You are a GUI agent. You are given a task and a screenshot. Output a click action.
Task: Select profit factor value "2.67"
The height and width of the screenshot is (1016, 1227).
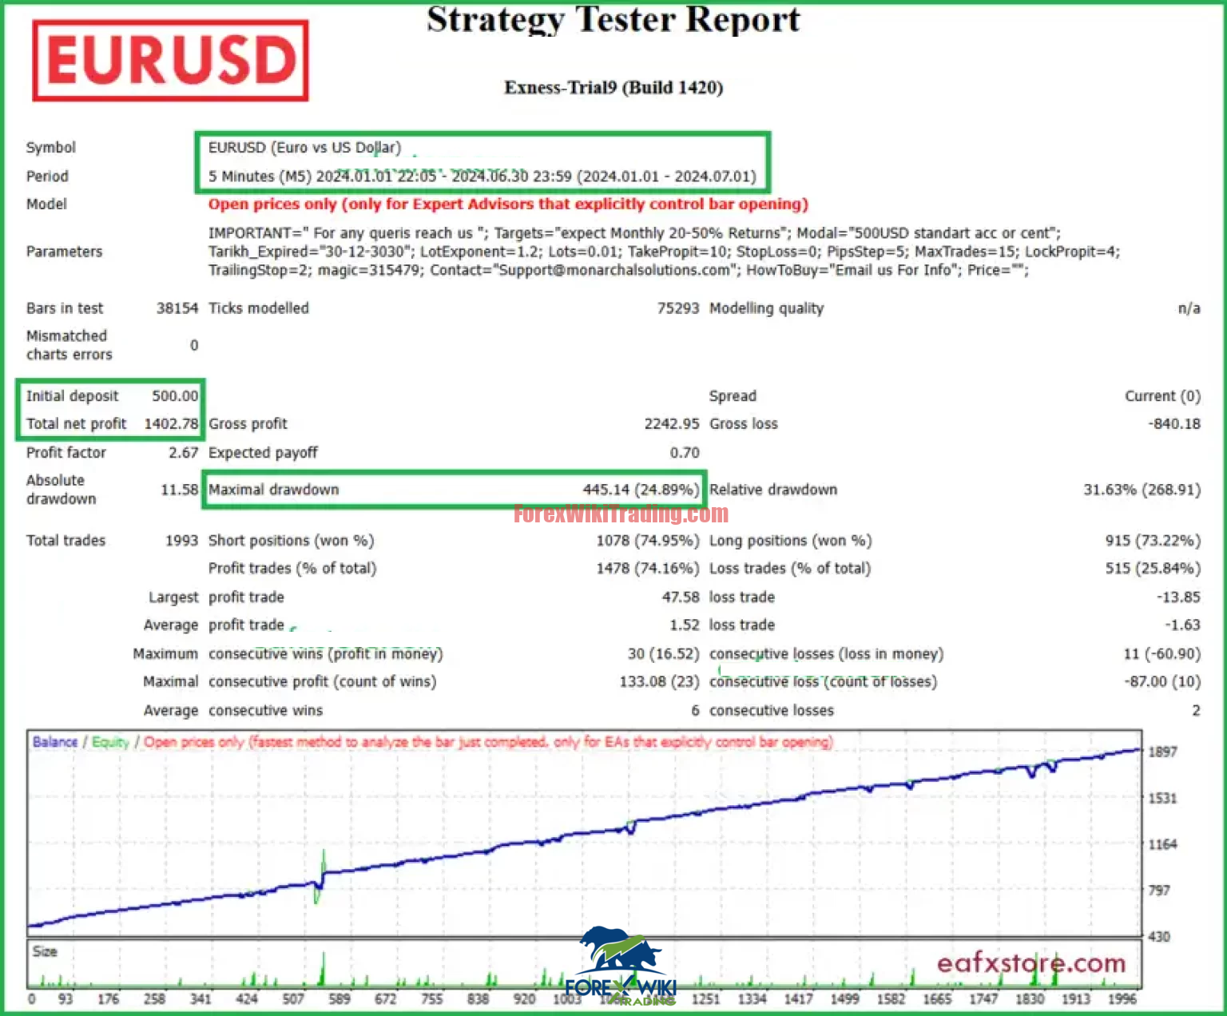pos(183,453)
